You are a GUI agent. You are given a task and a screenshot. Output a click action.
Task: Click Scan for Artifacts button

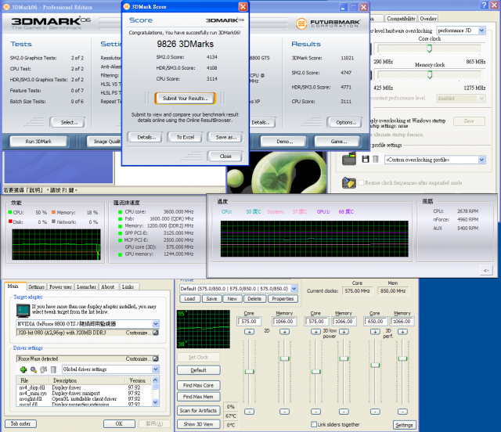(x=198, y=411)
